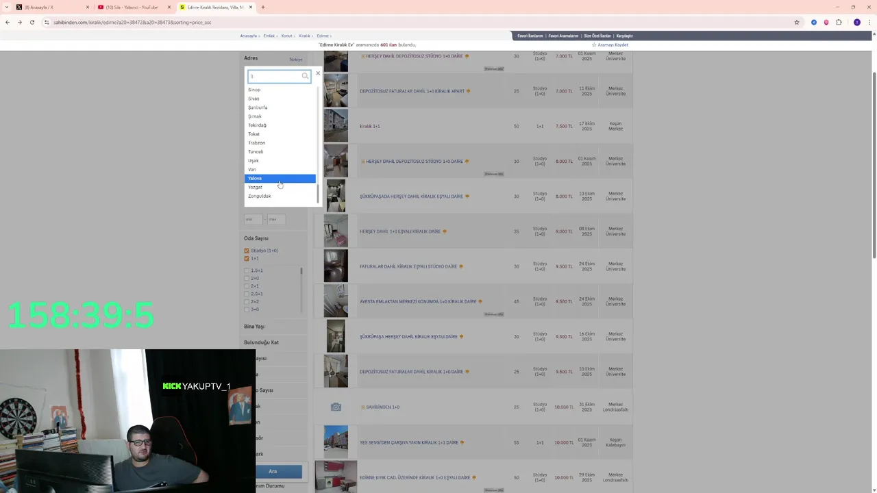Reload the sahibinden page
This screenshot has height=493, width=877.
pos(32,22)
